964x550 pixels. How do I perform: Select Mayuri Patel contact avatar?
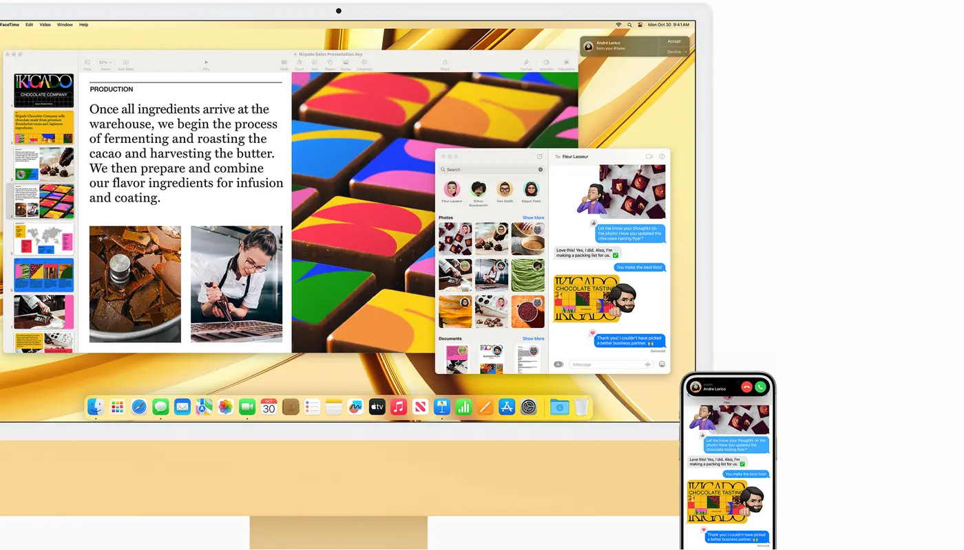click(531, 189)
